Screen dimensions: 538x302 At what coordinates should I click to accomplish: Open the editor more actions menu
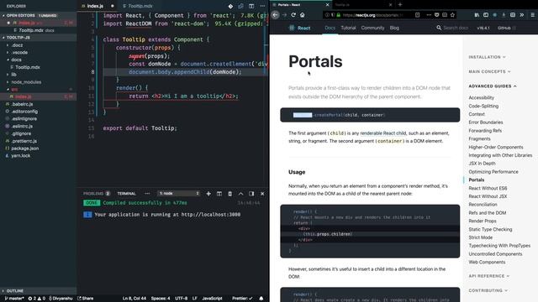[262, 6]
